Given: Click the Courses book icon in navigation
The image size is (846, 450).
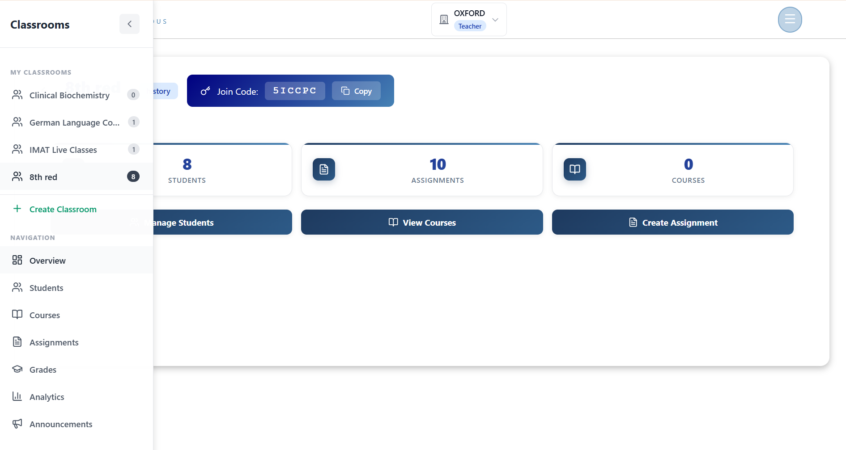Looking at the screenshot, I should [17, 315].
